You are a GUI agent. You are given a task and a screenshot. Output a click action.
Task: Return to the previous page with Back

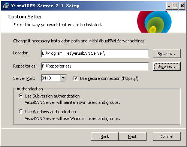pyautogui.click(x=105, y=136)
